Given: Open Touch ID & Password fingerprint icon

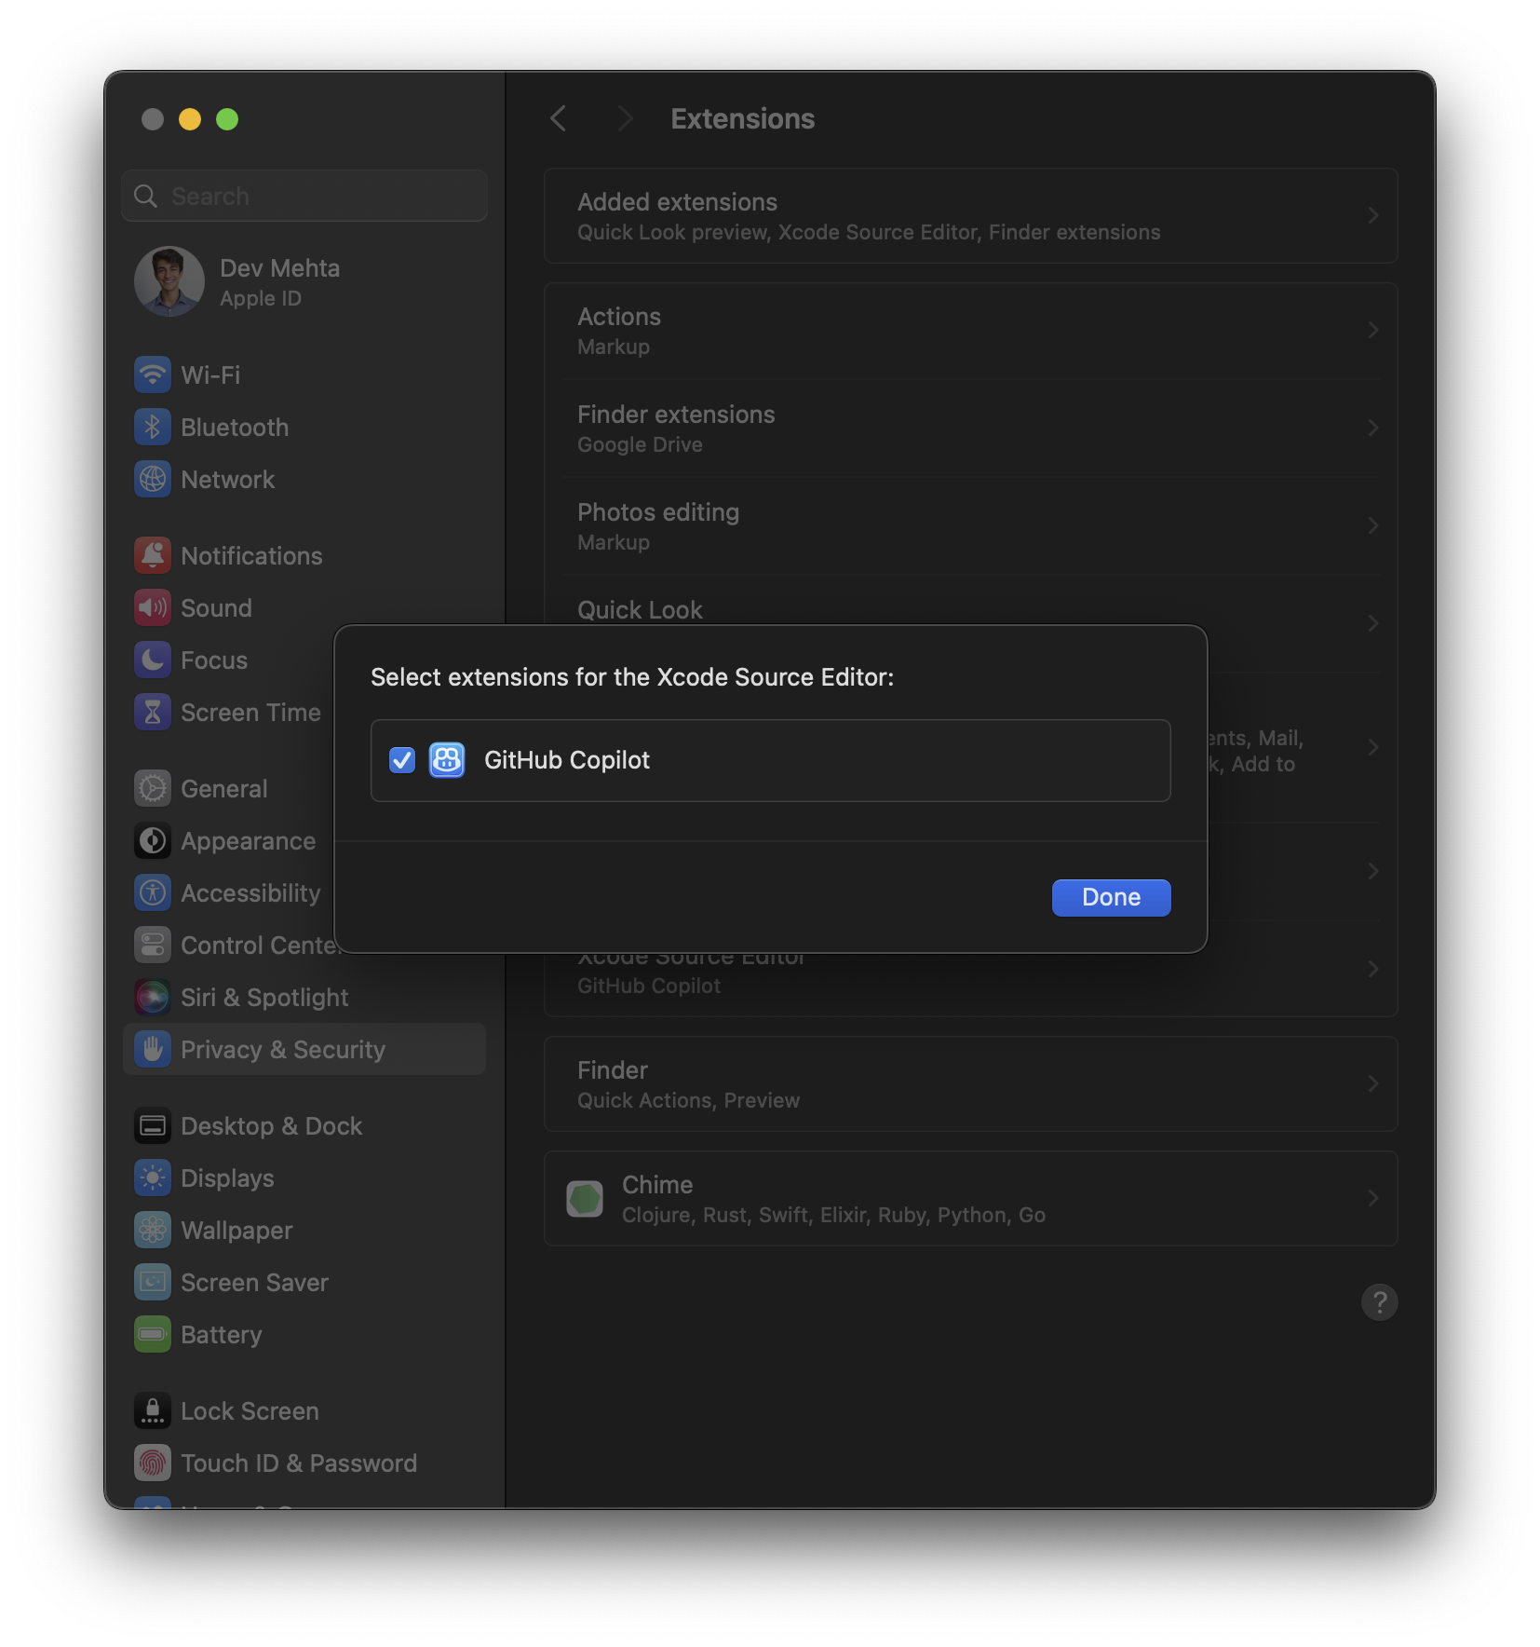Looking at the screenshot, I should [153, 1463].
